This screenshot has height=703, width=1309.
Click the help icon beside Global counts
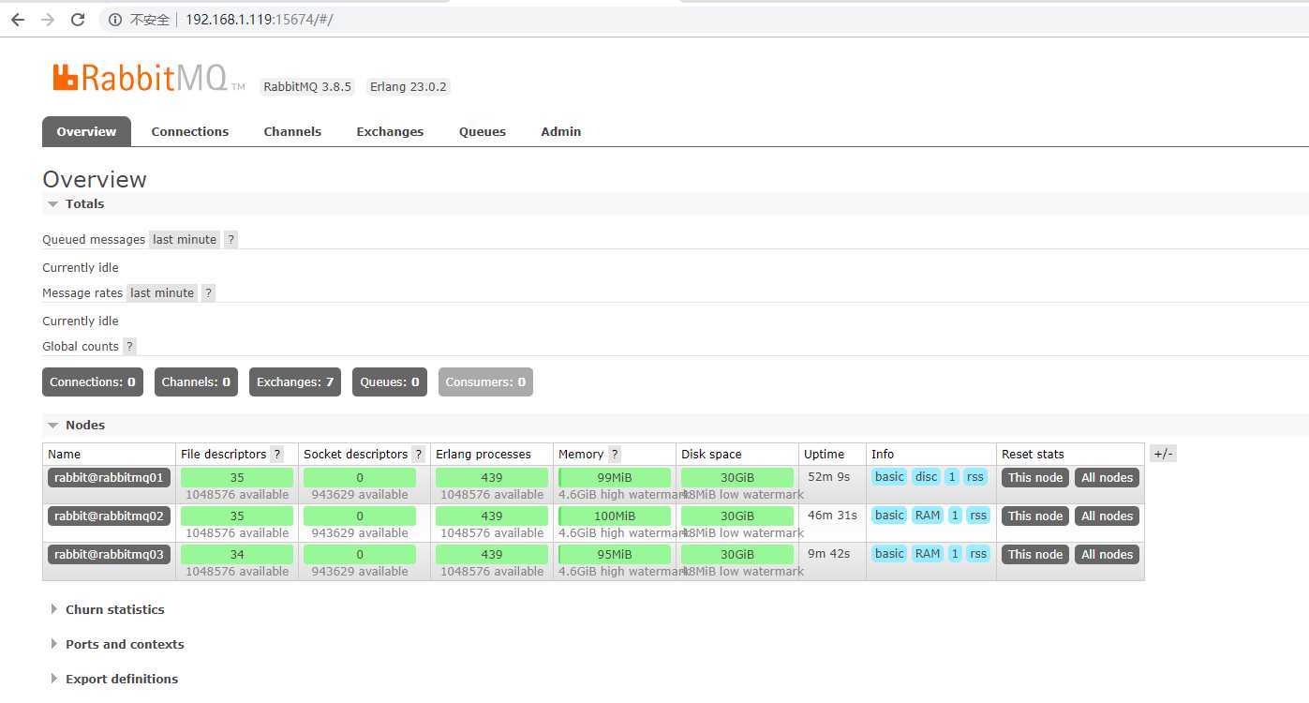pos(129,347)
